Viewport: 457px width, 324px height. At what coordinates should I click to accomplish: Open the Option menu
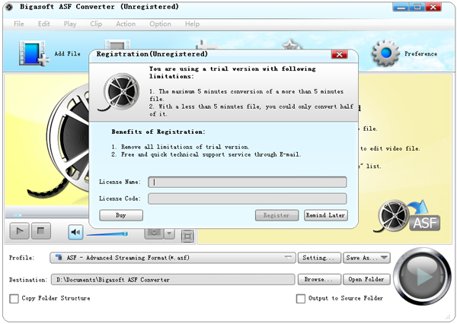pyautogui.click(x=160, y=24)
